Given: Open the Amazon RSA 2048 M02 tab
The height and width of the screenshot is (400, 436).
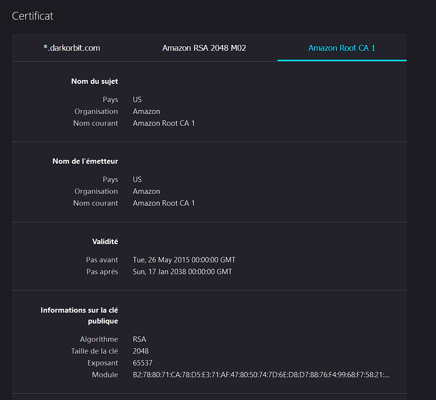Looking at the screenshot, I should pyautogui.click(x=204, y=48).
